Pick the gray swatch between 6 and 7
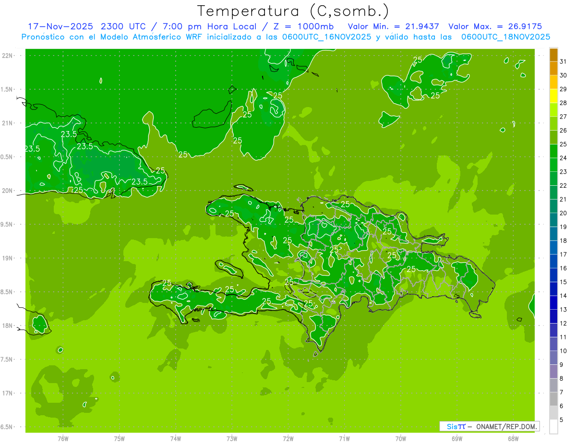Image resolution: width=576 pixels, height=445 pixels. tap(553, 399)
